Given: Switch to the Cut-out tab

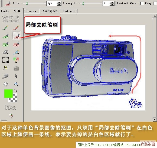Looking at the screenshot, I should pos(69,11).
